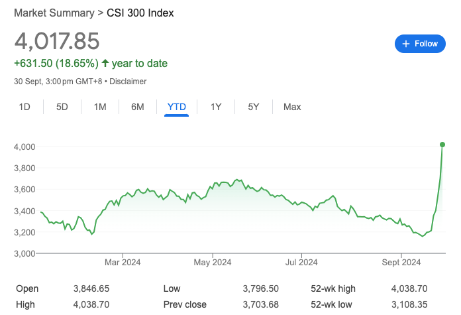Click the Prev close value 3,703.68
The width and height of the screenshot is (461, 315).
(260, 304)
